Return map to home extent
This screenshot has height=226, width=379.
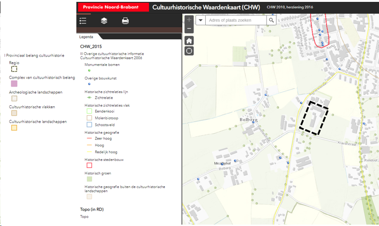pyautogui.click(x=189, y=40)
